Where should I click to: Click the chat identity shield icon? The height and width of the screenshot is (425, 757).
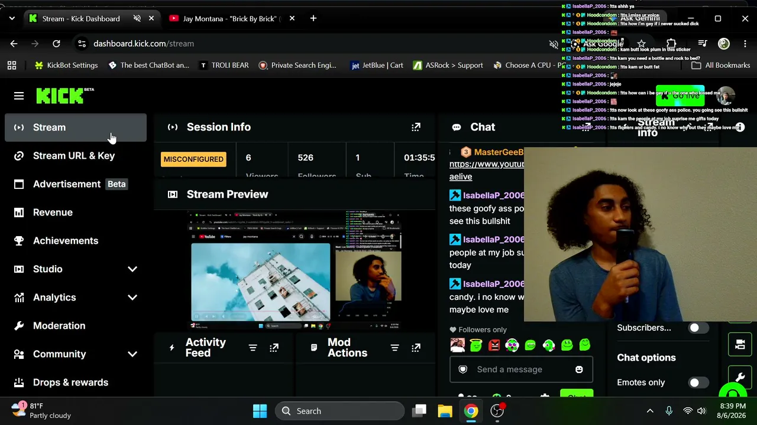[463, 370]
